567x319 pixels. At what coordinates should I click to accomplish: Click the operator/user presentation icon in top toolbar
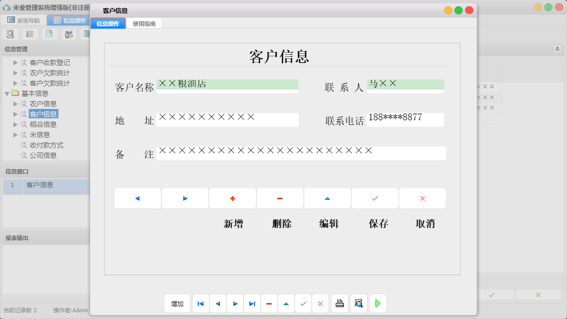tap(69, 34)
